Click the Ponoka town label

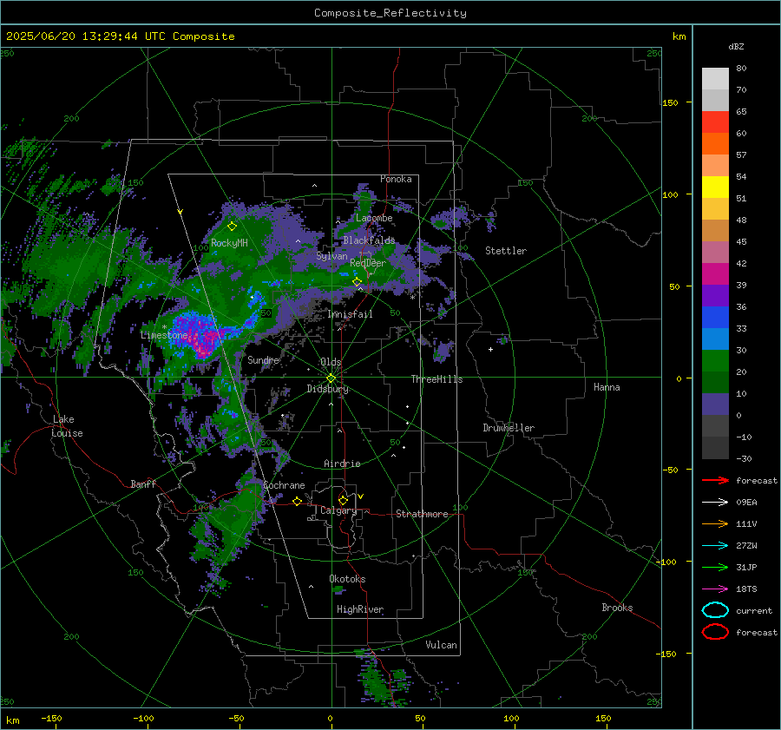[x=396, y=179]
